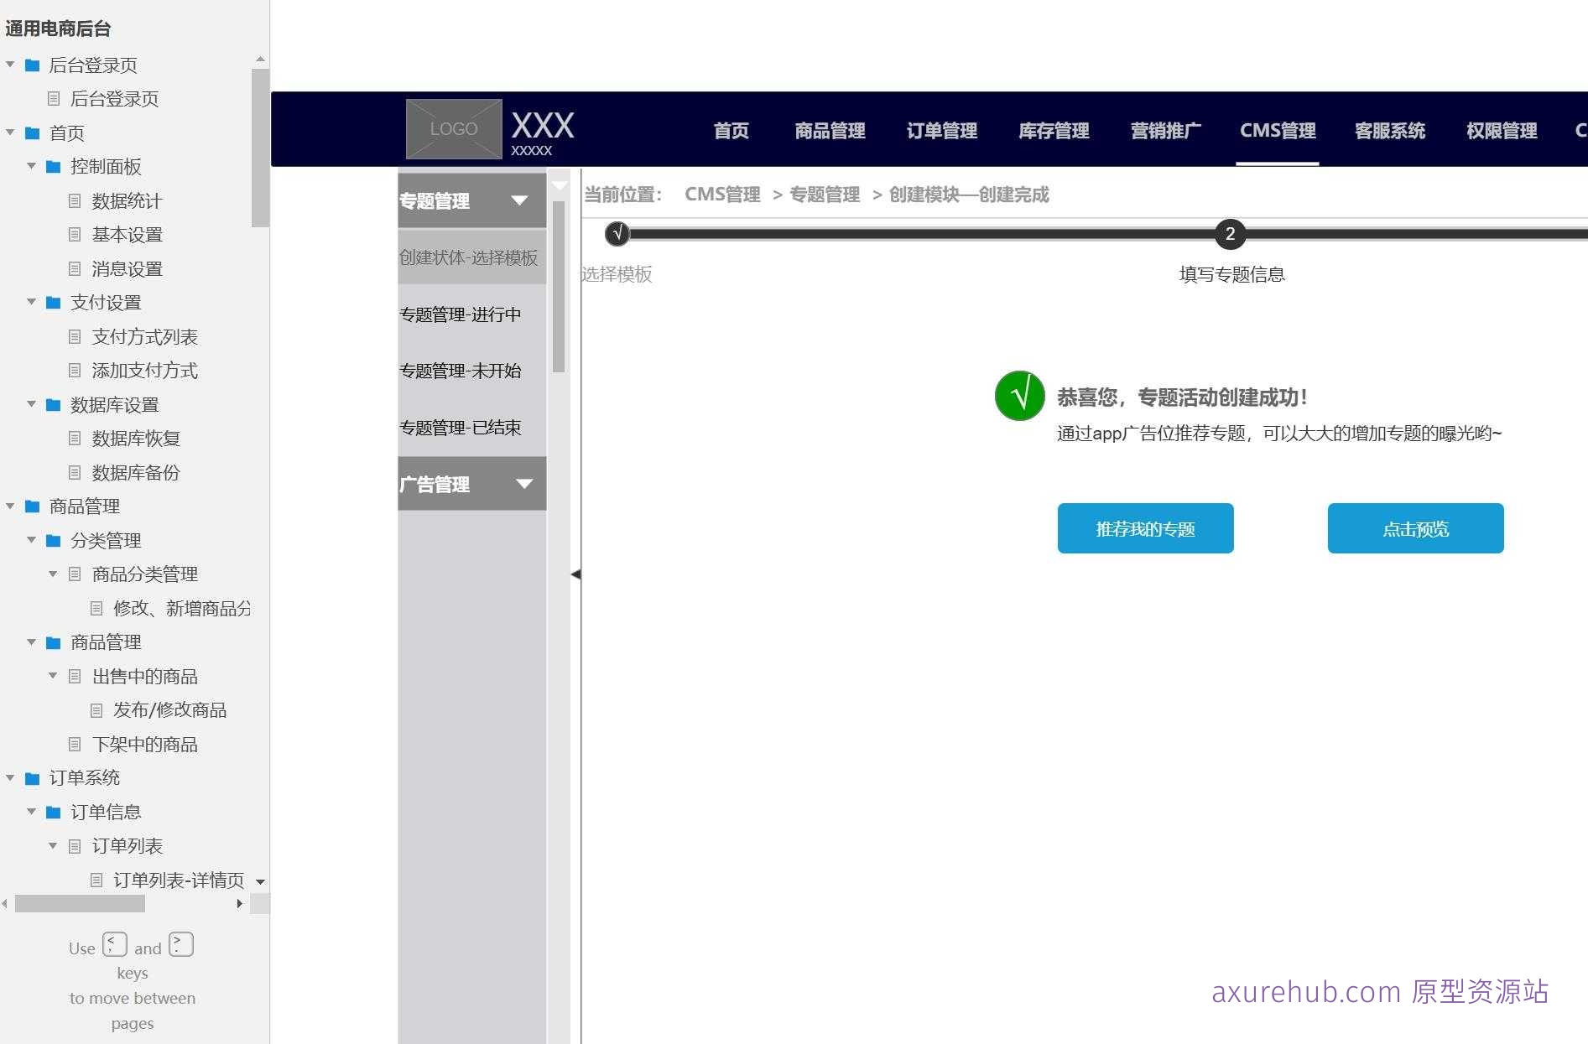Click the 点击预览 button

pyautogui.click(x=1415, y=528)
